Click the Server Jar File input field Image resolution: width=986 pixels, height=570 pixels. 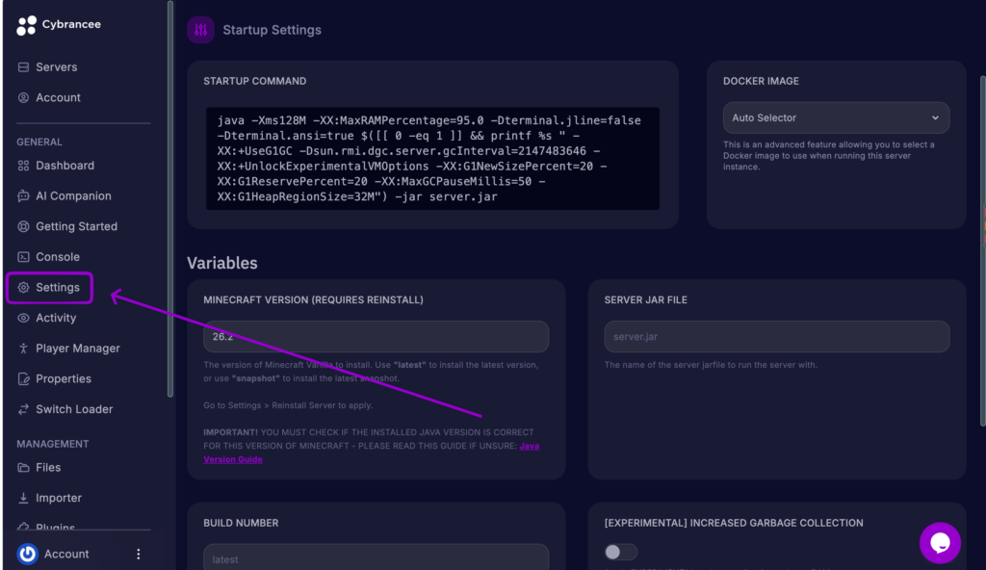777,337
